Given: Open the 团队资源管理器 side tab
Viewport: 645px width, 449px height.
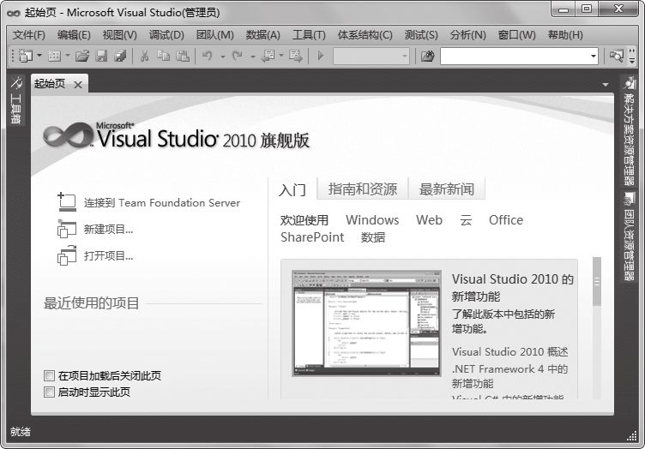Looking at the screenshot, I should point(629,236).
